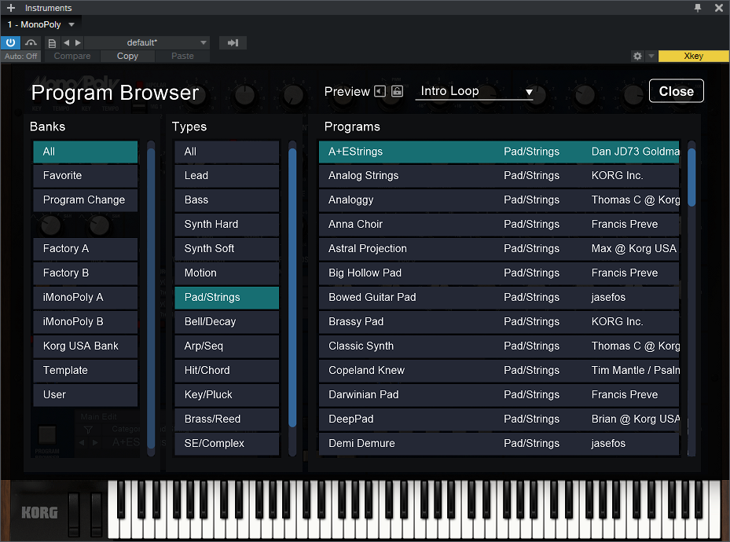Choose the Bell/Decay type
Viewport: 730px width, 542px height.
(x=226, y=322)
